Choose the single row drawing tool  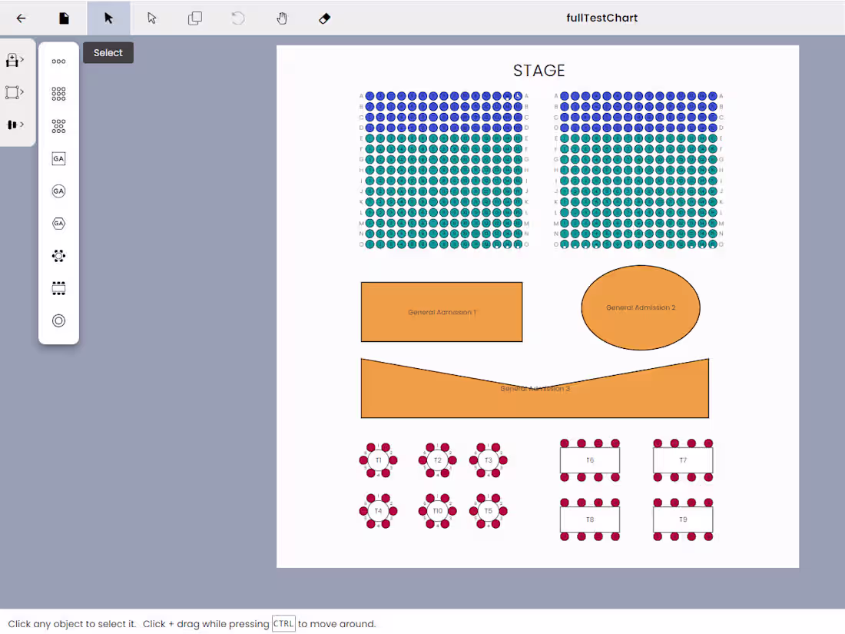58,61
